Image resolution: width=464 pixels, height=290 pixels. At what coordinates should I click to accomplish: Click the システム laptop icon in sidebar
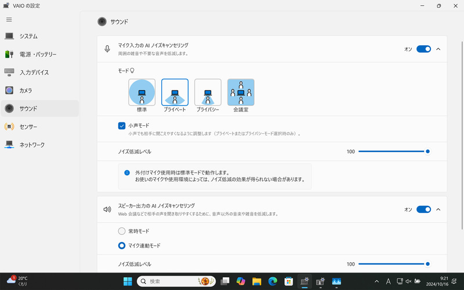[9, 36]
